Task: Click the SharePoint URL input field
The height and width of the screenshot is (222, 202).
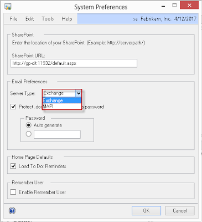Action: (x=74, y=63)
